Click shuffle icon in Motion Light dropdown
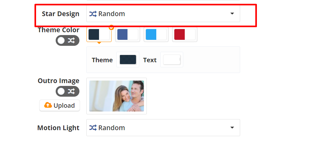Image resolution: width=317 pixels, height=157 pixels. (x=93, y=128)
